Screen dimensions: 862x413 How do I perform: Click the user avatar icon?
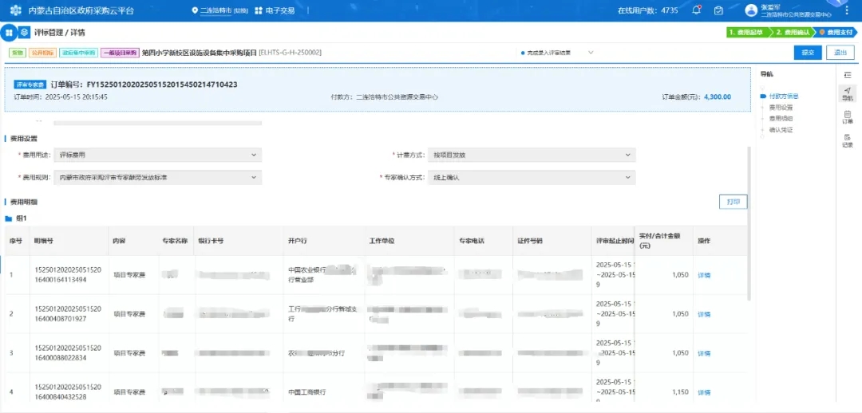pos(750,10)
